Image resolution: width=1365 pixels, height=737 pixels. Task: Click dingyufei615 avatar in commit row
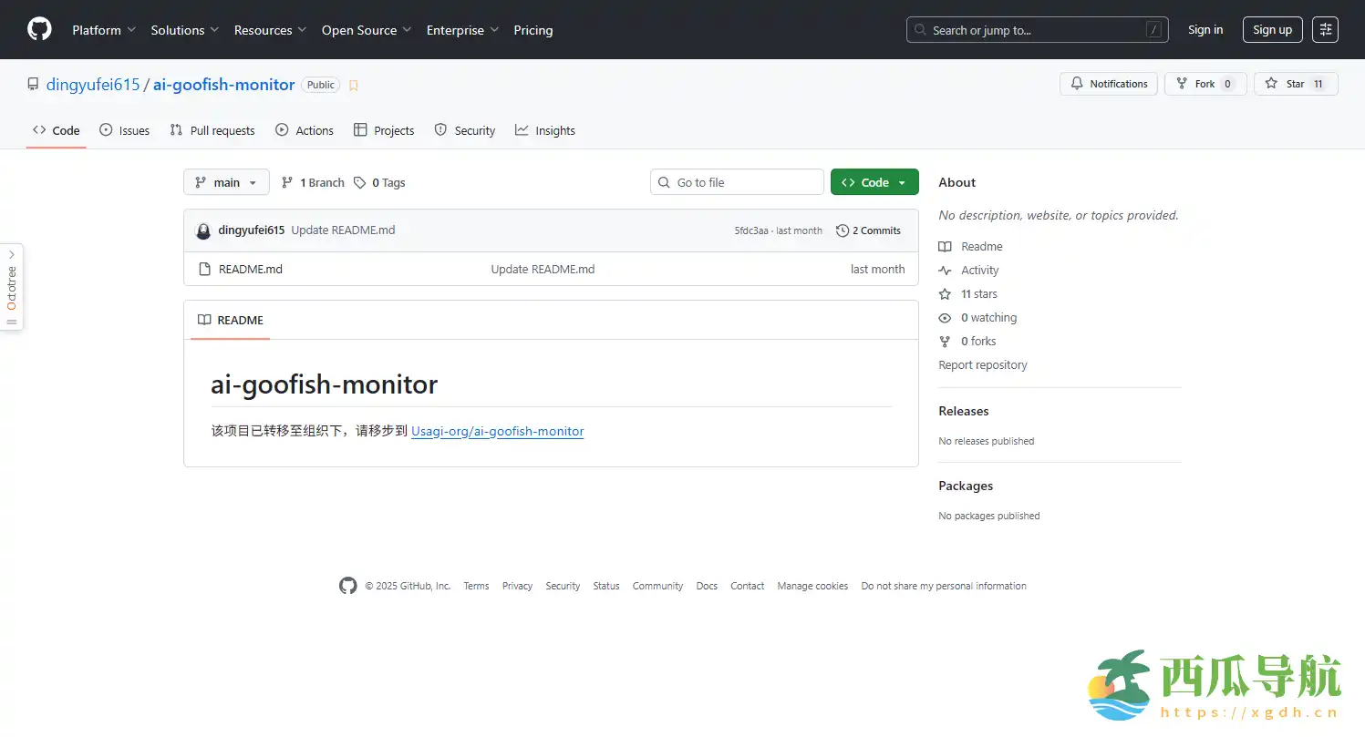click(x=203, y=231)
